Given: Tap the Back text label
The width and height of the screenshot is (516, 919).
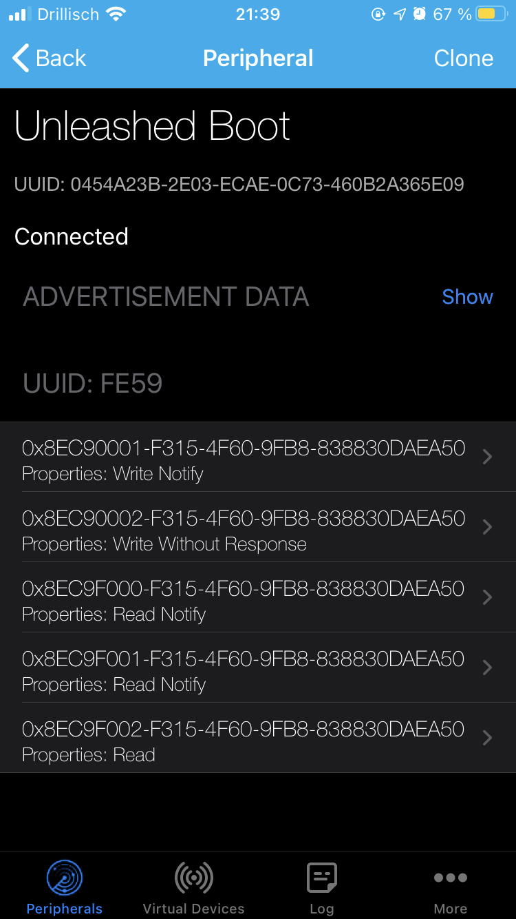Looking at the screenshot, I should [x=61, y=59].
